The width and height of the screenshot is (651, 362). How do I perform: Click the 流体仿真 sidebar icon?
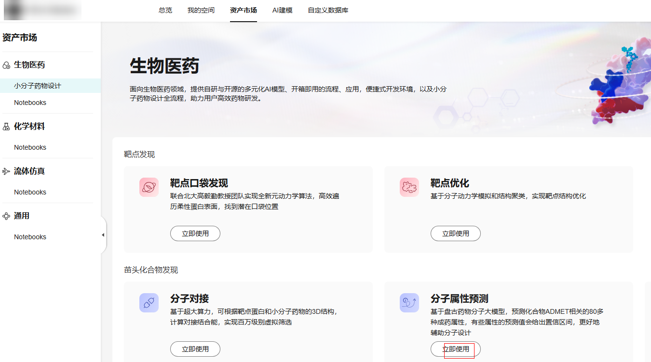[6, 171]
